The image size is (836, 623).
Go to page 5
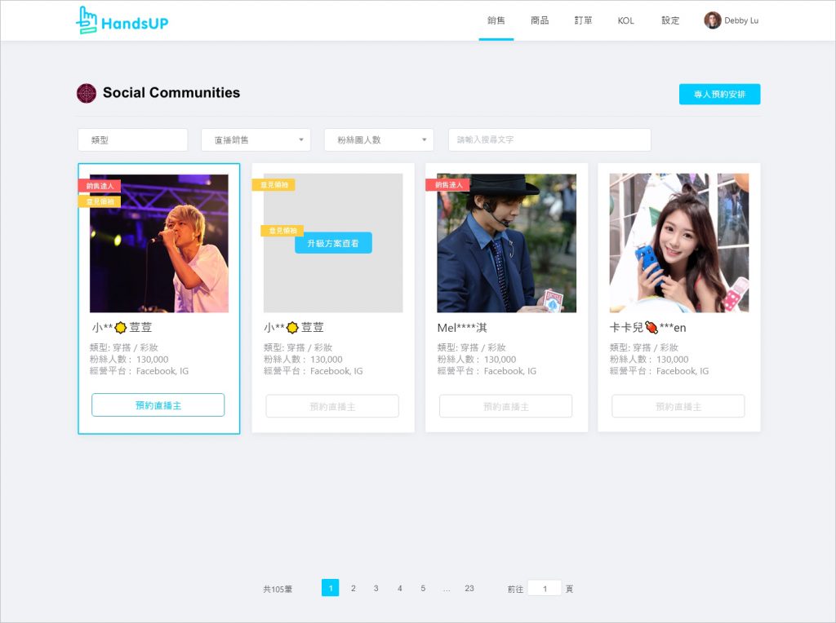(x=423, y=588)
